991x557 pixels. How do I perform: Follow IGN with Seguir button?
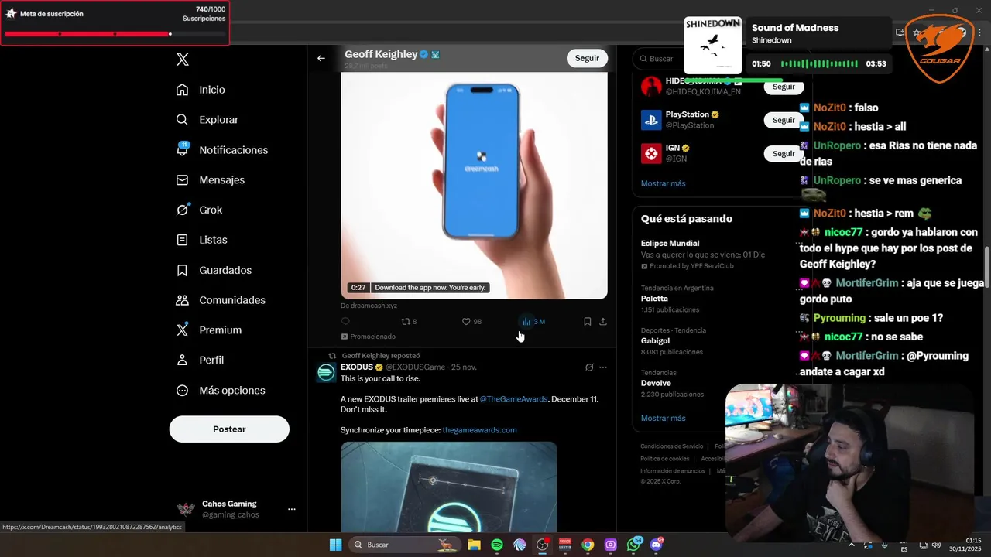tap(784, 153)
